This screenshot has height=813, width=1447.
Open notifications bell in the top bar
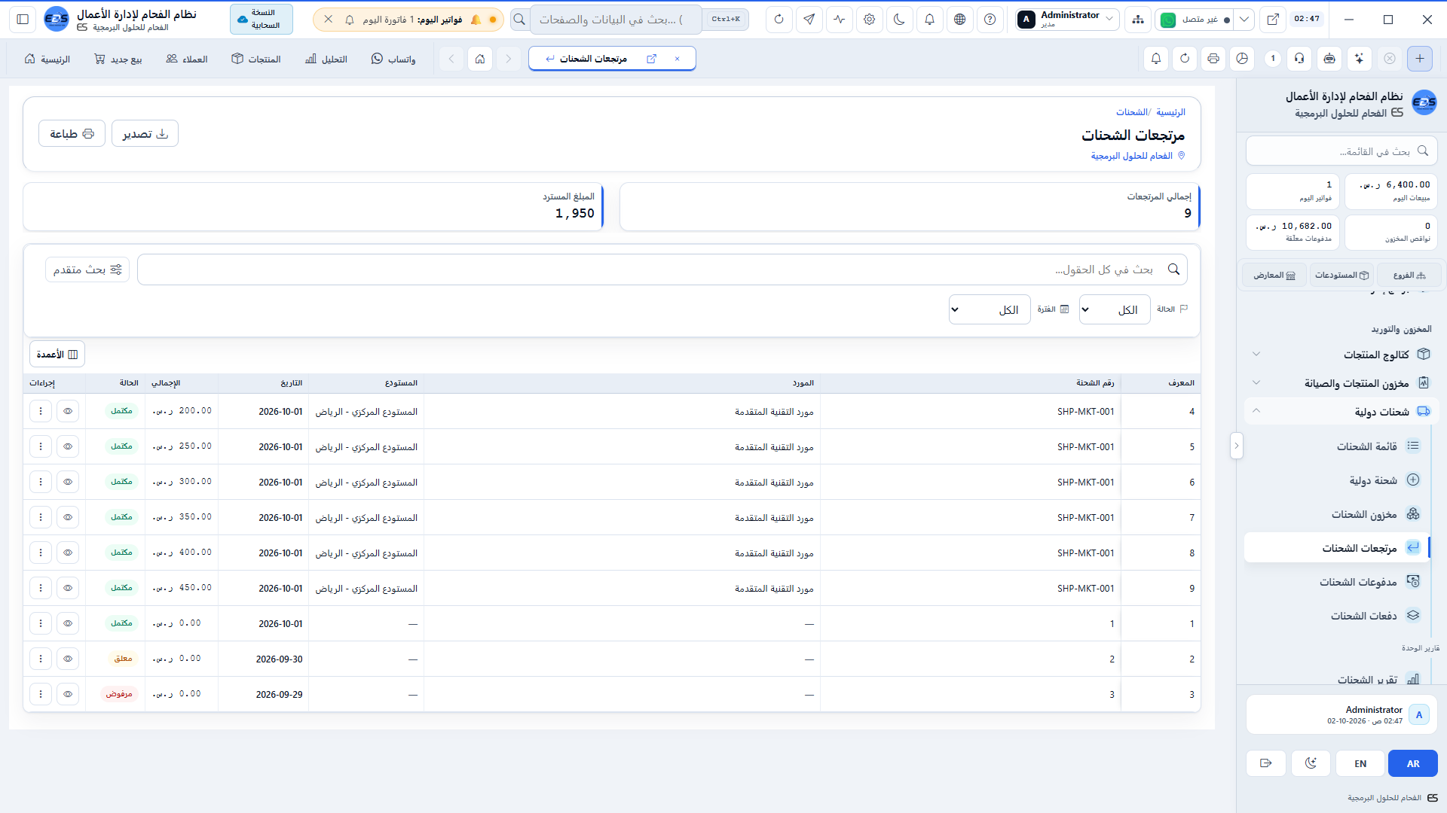click(x=930, y=20)
